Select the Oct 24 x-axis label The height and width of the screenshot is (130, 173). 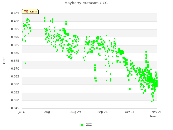click(x=129, y=112)
